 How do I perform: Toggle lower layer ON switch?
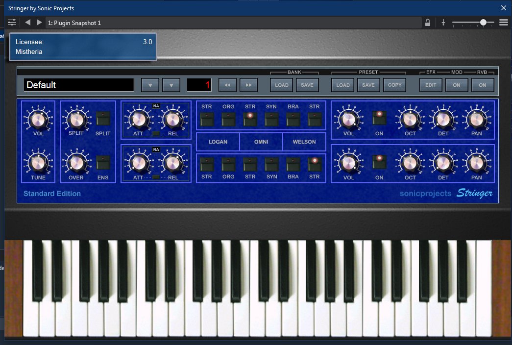coord(379,162)
